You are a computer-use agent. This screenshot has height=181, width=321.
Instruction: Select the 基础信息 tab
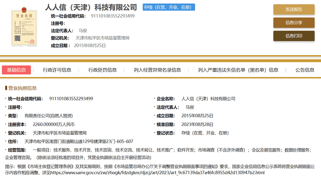coord(16,70)
